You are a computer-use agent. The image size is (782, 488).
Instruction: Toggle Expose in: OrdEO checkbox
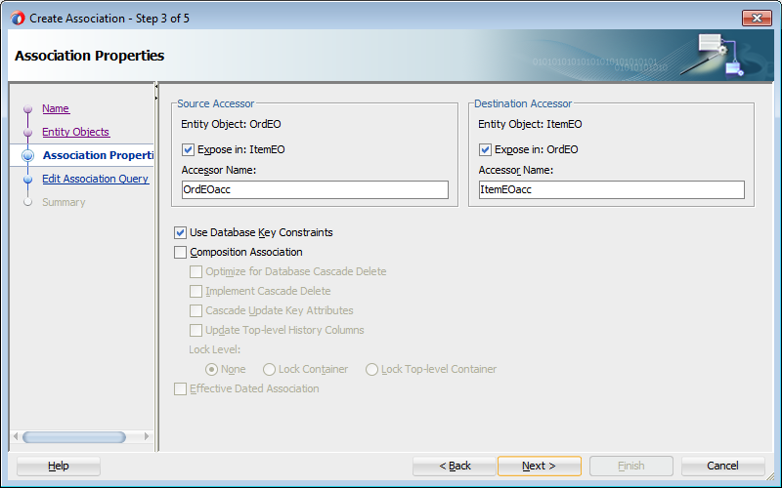pyautogui.click(x=485, y=149)
